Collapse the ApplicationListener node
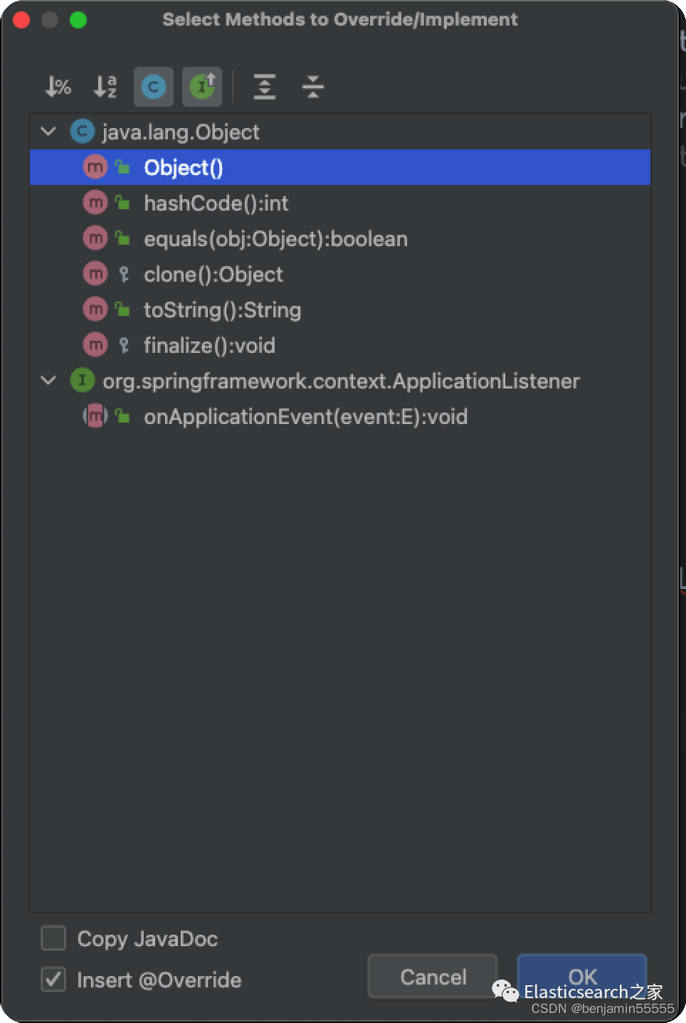The height and width of the screenshot is (1023, 686). 48,381
